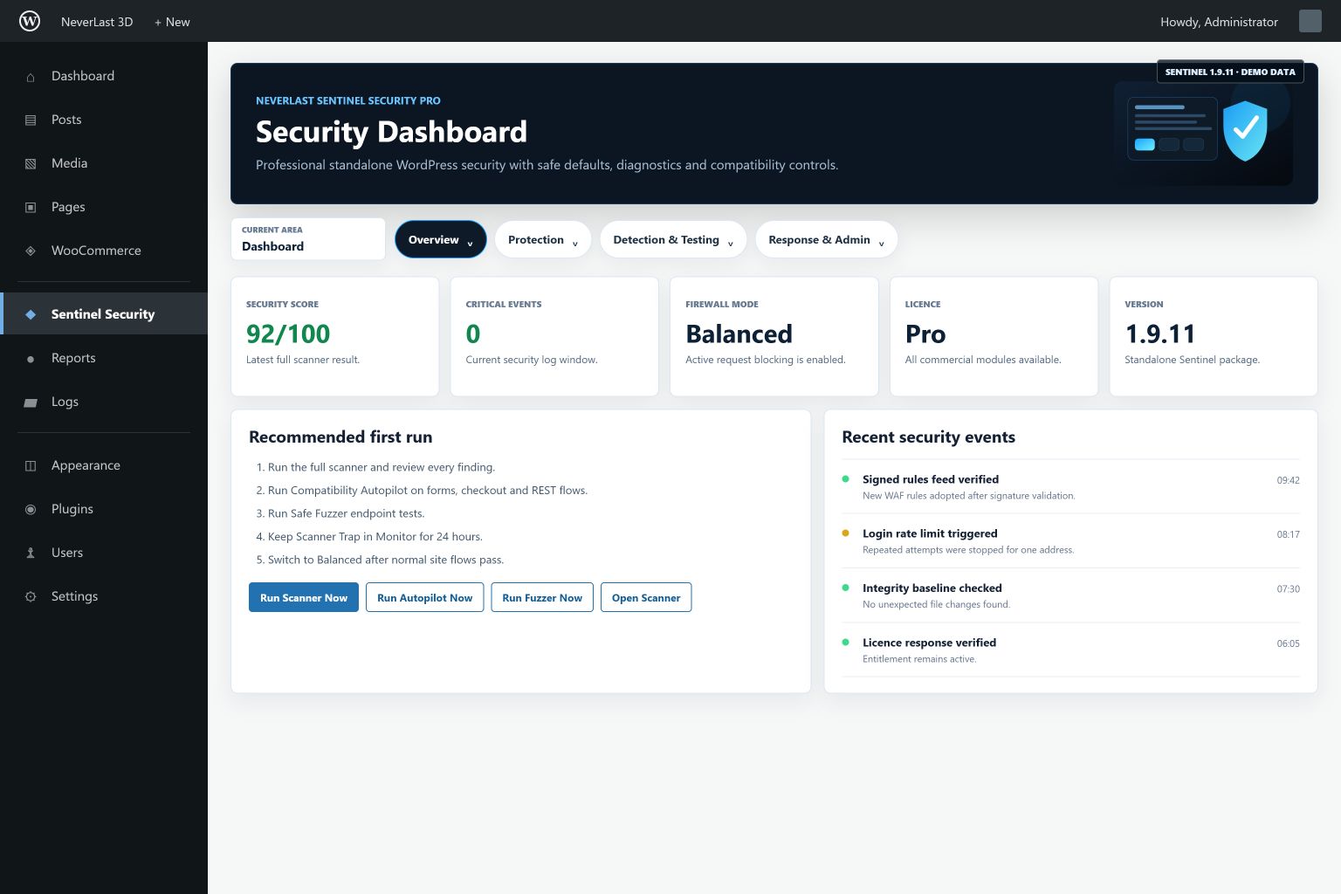
Task: Click 'Run Safe Fuzzer endpoint tests.' step
Action: [x=347, y=513]
